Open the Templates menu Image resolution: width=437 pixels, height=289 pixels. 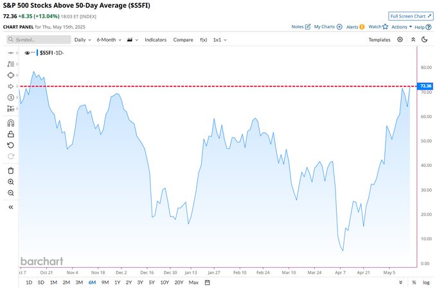pyautogui.click(x=379, y=40)
